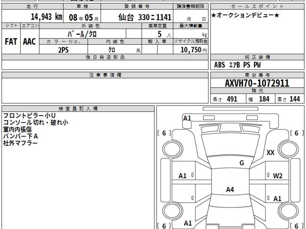Click the AAC air conditioner cell

pyautogui.click(x=30, y=42)
